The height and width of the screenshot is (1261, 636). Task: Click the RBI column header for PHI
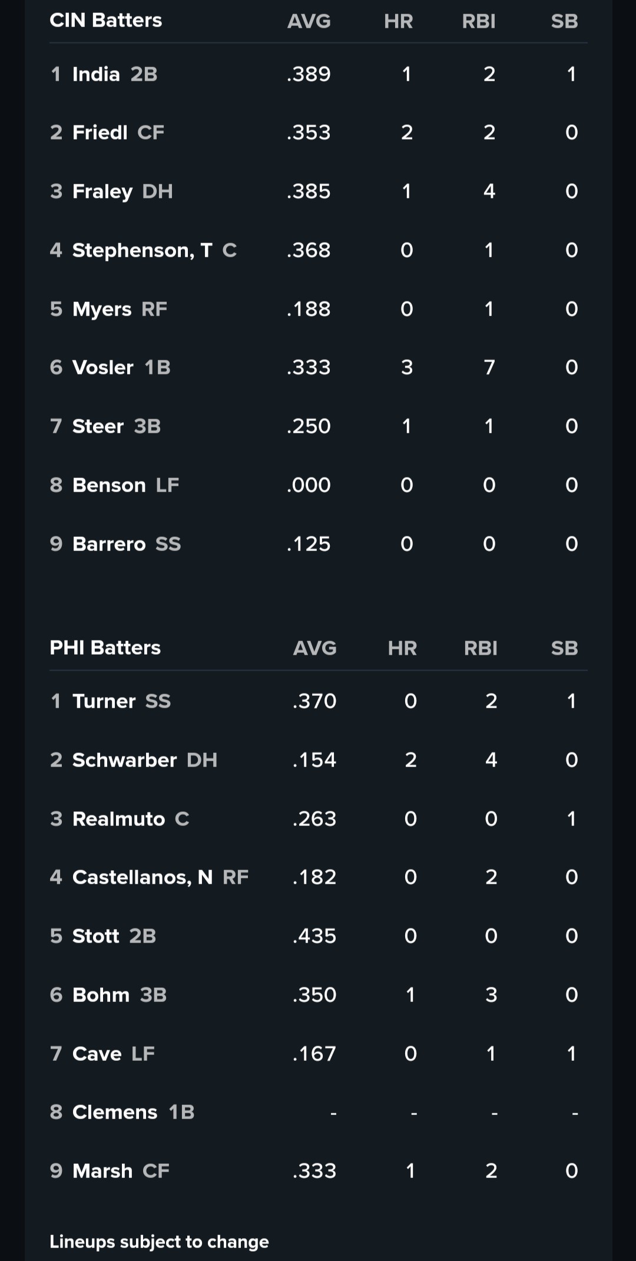click(x=481, y=649)
